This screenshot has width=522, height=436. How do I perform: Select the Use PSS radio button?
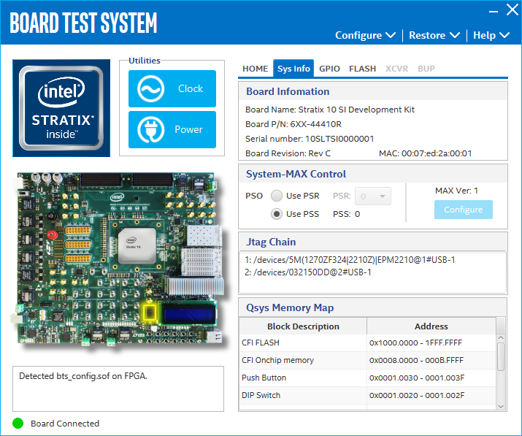[277, 214]
